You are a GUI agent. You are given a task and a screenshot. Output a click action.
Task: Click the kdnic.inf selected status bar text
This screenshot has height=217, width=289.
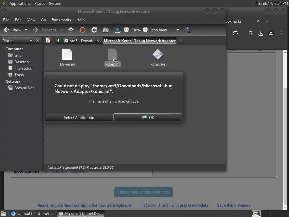coord(81,168)
